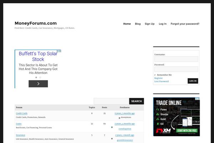The height and width of the screenshot is (143, 214).
Task: Toggle the Remember Me checkbox
Action: [155, 75]
